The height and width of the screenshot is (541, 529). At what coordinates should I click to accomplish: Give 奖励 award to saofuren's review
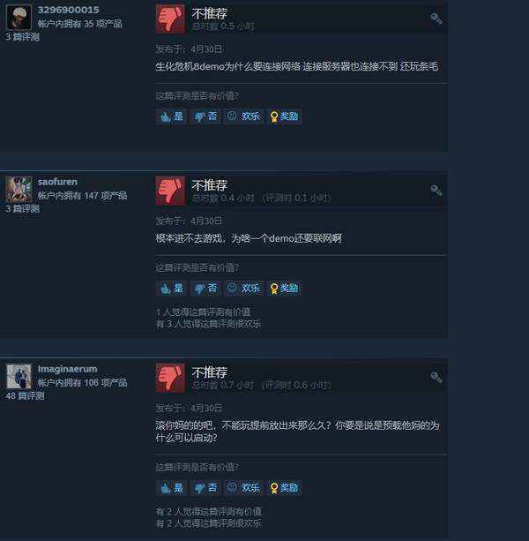tap(284, 288)
